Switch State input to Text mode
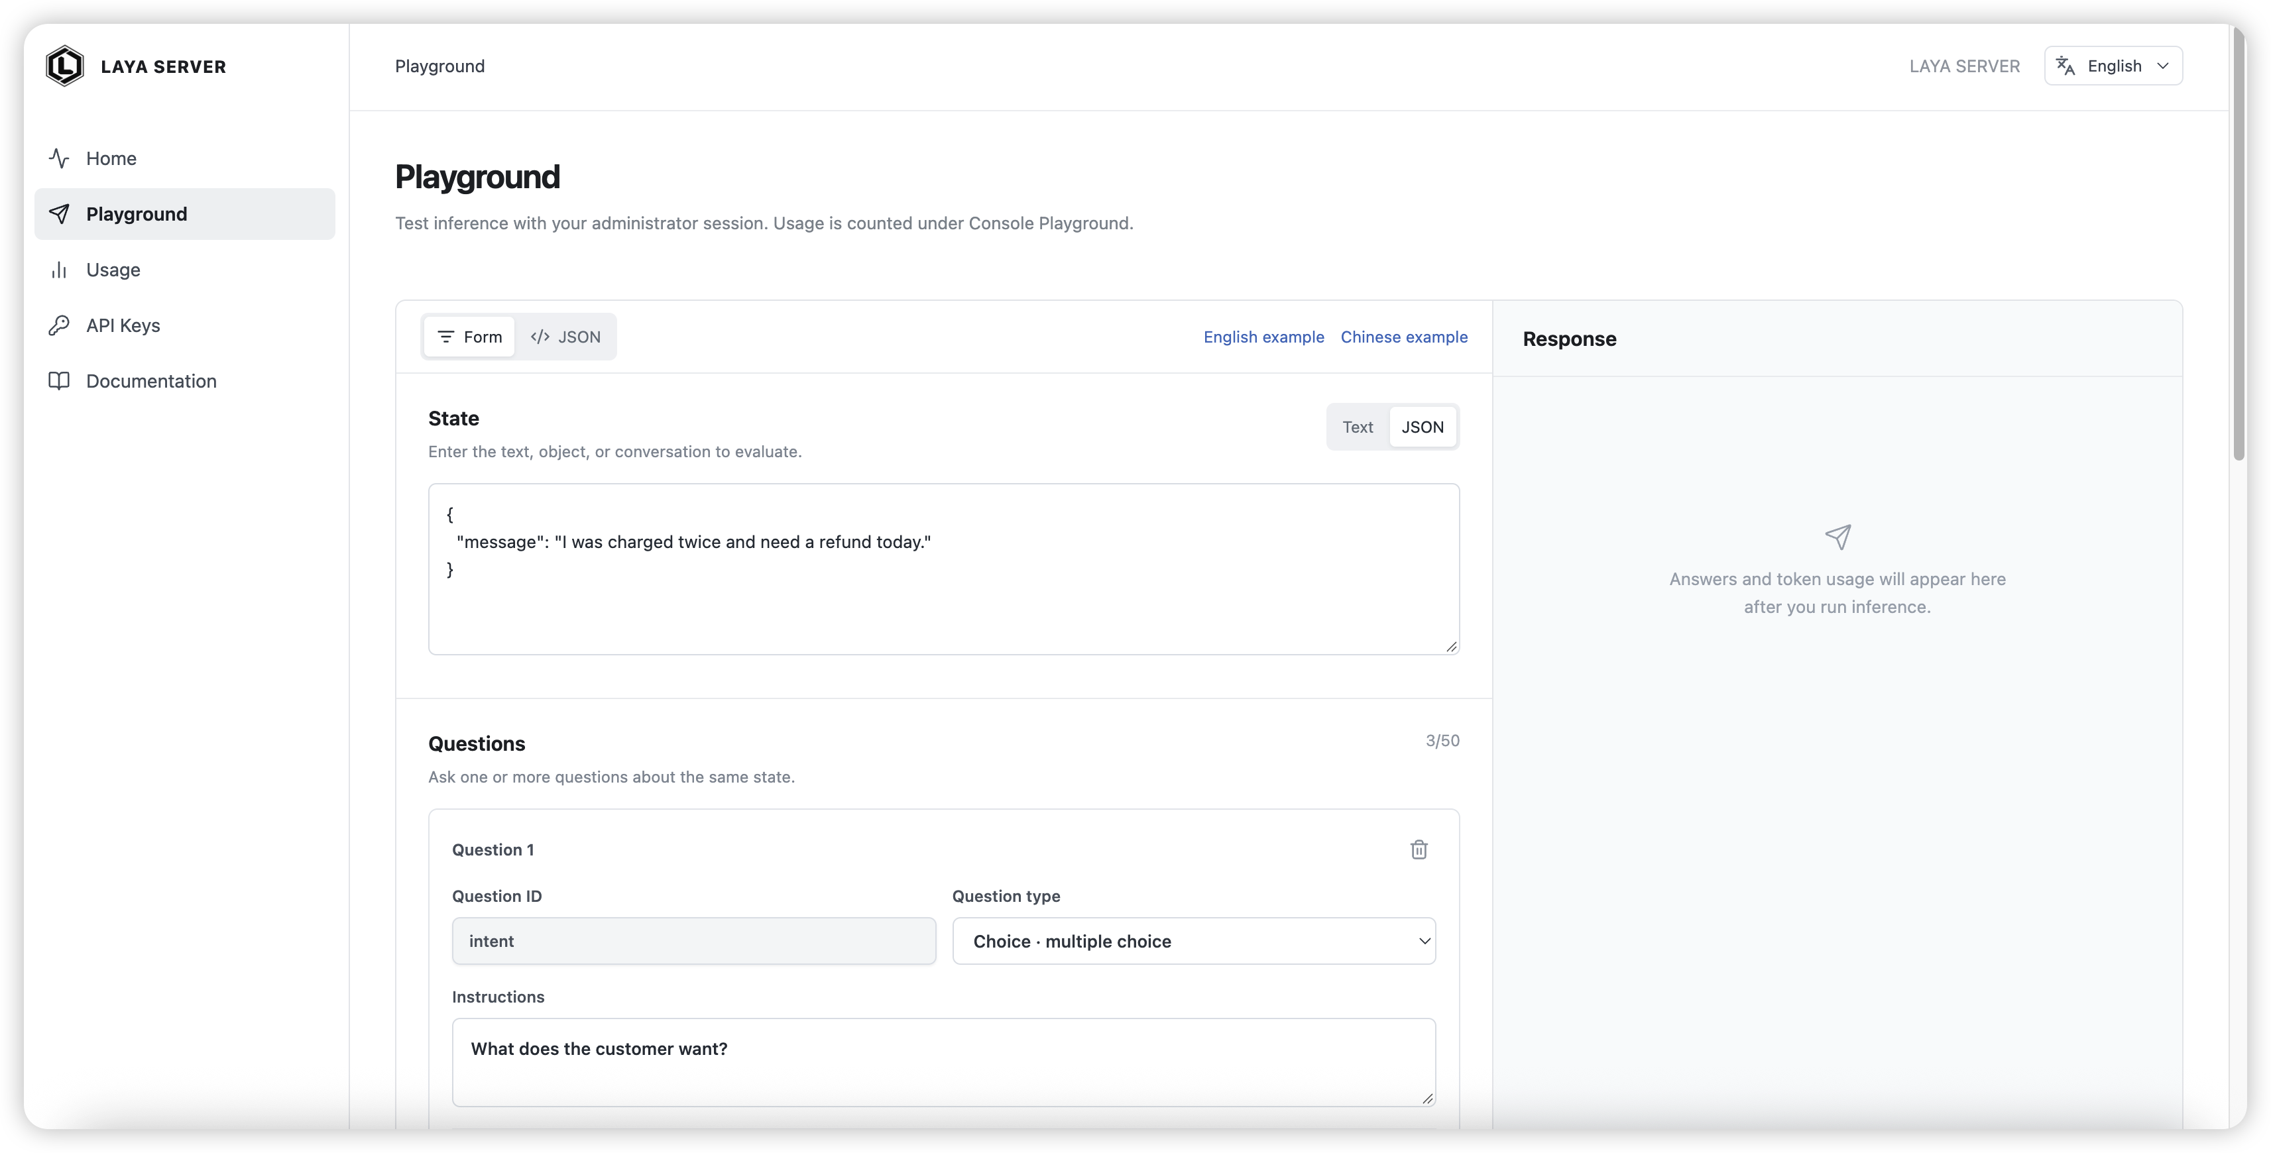2271x1153 pixels. point(1358,427)
